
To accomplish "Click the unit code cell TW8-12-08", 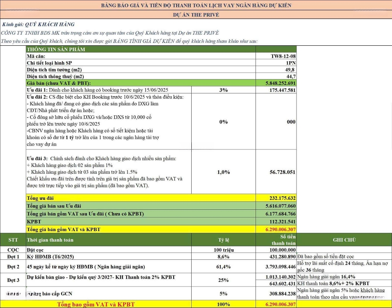I will [x=283, y=56].
